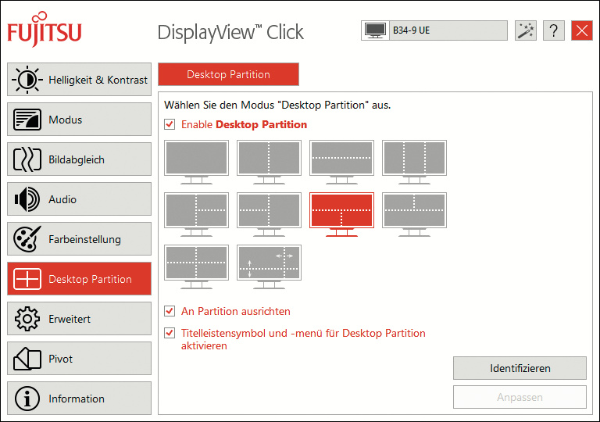Image resolution: width=600 pixels, height=422 pixels.
Task: Toggle Enable Desktop Partition checkbox
Action: coord(170,124)
